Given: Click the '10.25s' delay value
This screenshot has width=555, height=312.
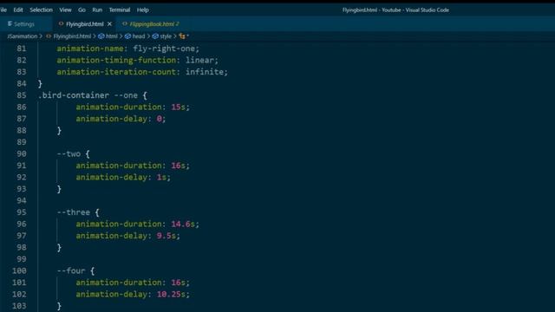Looking at the screenshot, I should [x=172, y=295].
